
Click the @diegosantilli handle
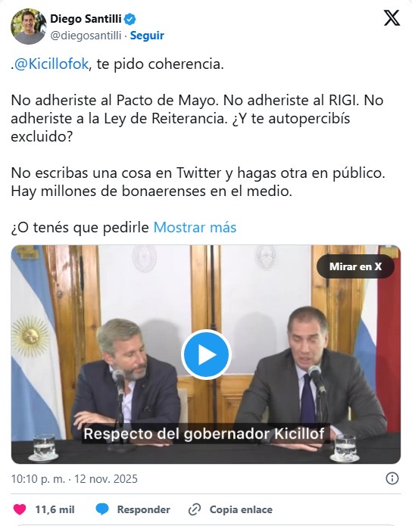point(86,36)
